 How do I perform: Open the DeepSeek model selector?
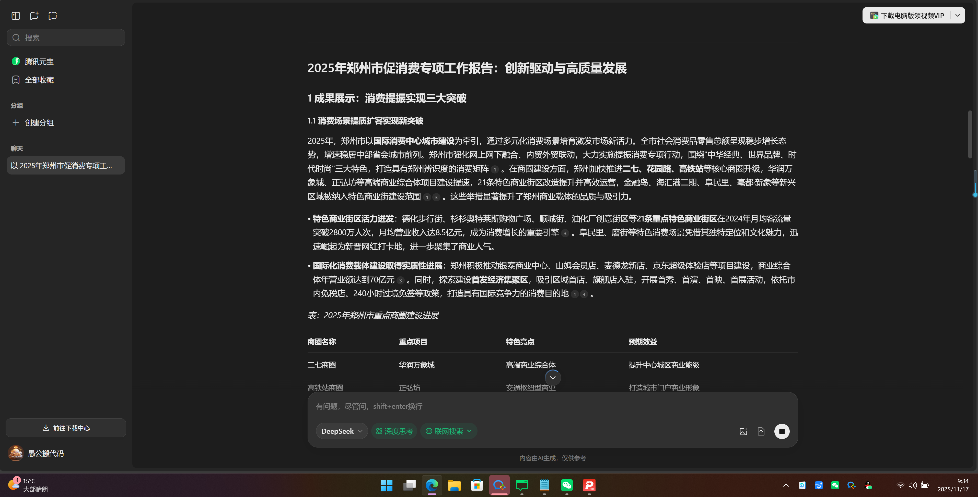[341, 431]
